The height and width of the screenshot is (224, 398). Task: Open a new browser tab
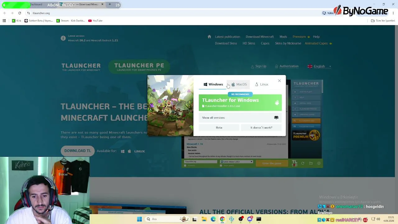(x=110, y=5)
